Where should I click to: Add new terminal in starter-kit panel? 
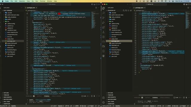tap(180, 97)
